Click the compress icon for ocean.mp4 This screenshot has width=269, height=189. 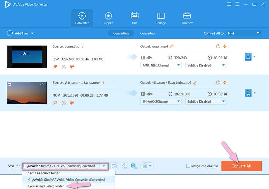click(x=225, y=46)
